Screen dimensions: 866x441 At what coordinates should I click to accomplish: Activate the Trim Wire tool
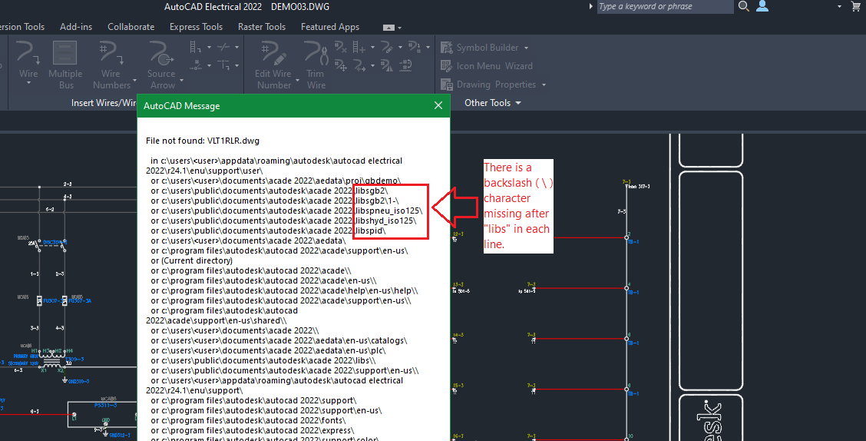316,65
